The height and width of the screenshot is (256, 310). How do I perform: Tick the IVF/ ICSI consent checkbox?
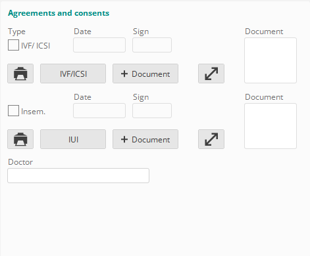(x=13, y=45)
